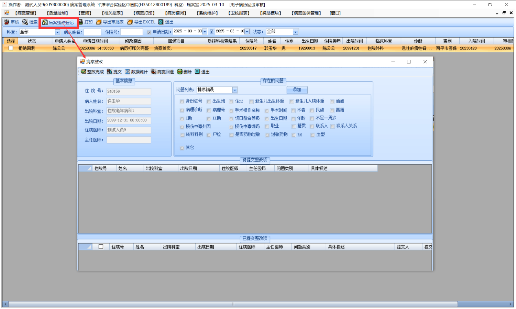The height and width of the screenshot is (309, 516).
Task: Click the 提交 toolbar icon in dialog
Action: (x=109, y=72)
